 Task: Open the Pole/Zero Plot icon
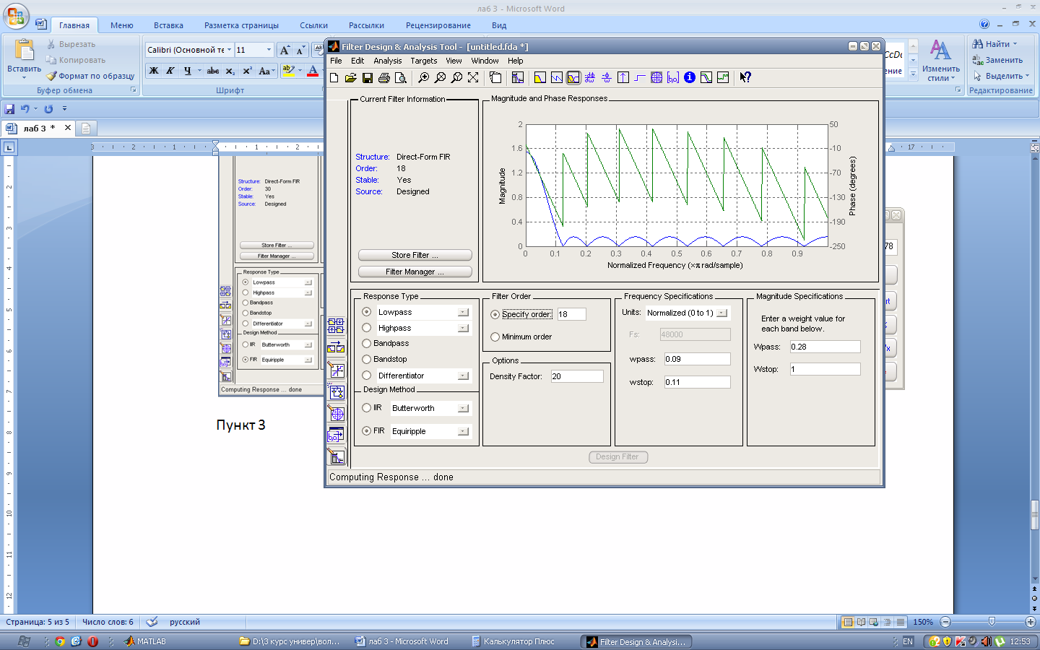click(x=656, y=77)
